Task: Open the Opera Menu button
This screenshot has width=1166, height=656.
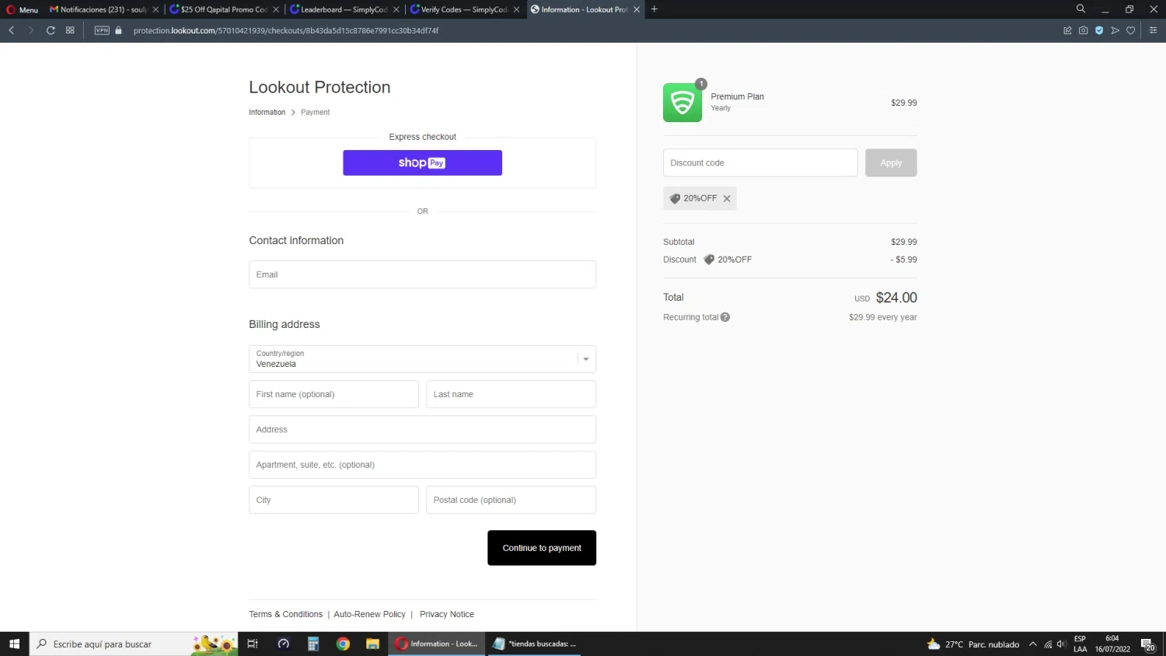Action: [23, 9]
